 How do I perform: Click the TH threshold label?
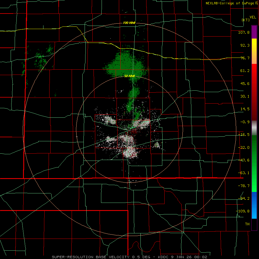[247, 224]
